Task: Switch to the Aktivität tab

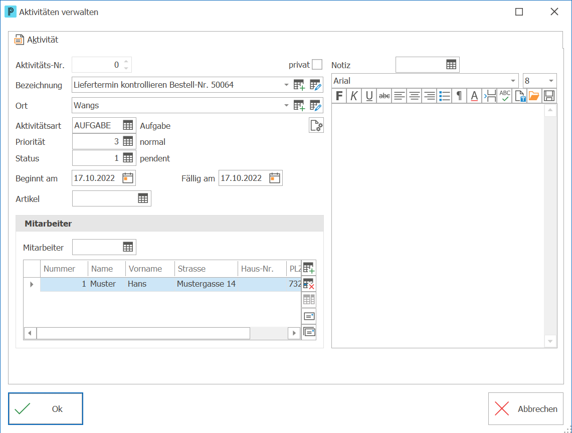Action: [37, 40]
